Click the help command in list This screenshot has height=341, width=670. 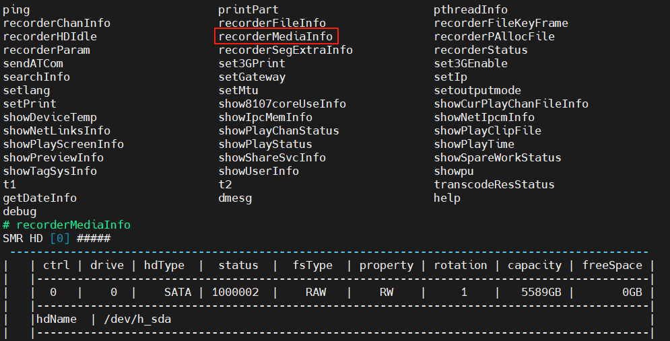(447, 198)
